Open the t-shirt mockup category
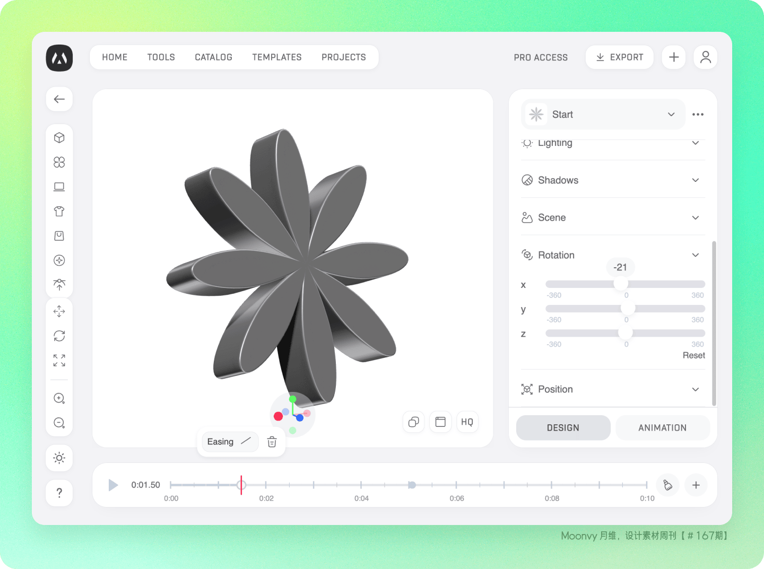This screenshot has width=764, height=569. point(59,211)
